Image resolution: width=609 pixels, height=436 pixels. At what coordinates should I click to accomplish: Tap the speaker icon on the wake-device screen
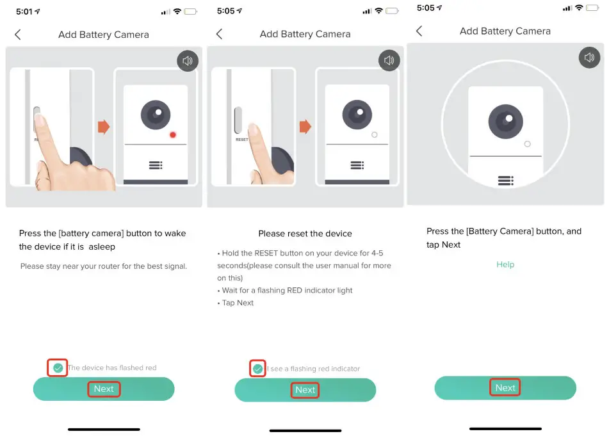coord(188,61)
